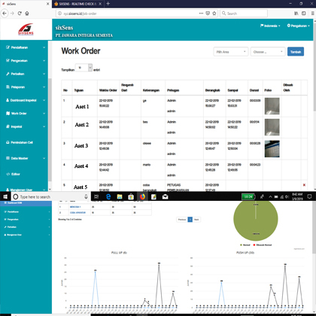Sort the table by Durasi column
Viewport: 316px width, 316px height.
tap(254, 90)
